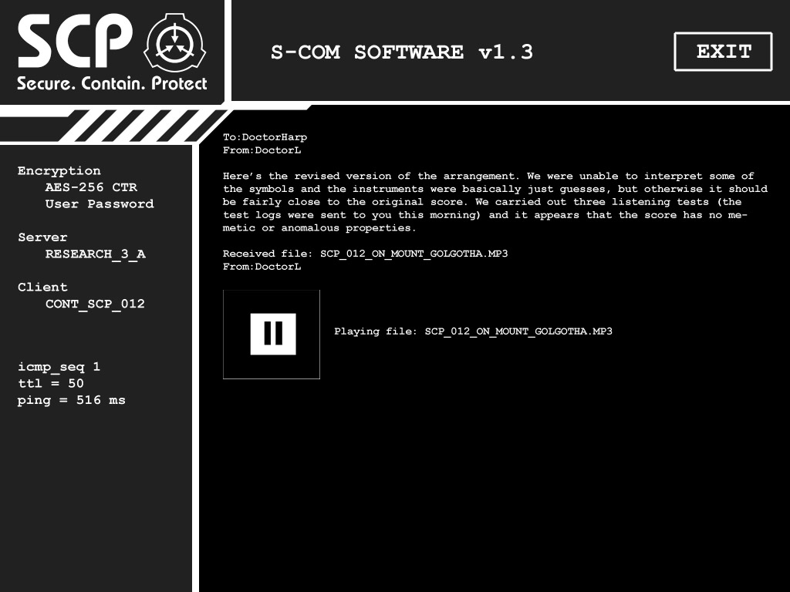
Task: Pause the playing MP3 file
Action: [272, 334]
